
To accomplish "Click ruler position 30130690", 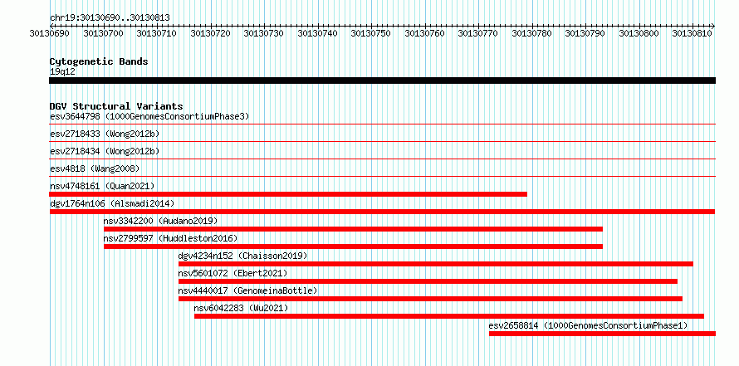I will click(x=49, y=33).
